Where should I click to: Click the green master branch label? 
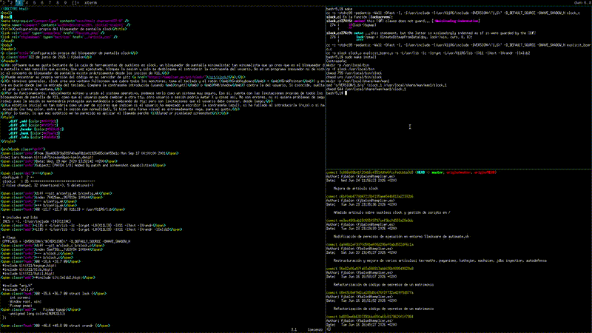click(438, 172)
